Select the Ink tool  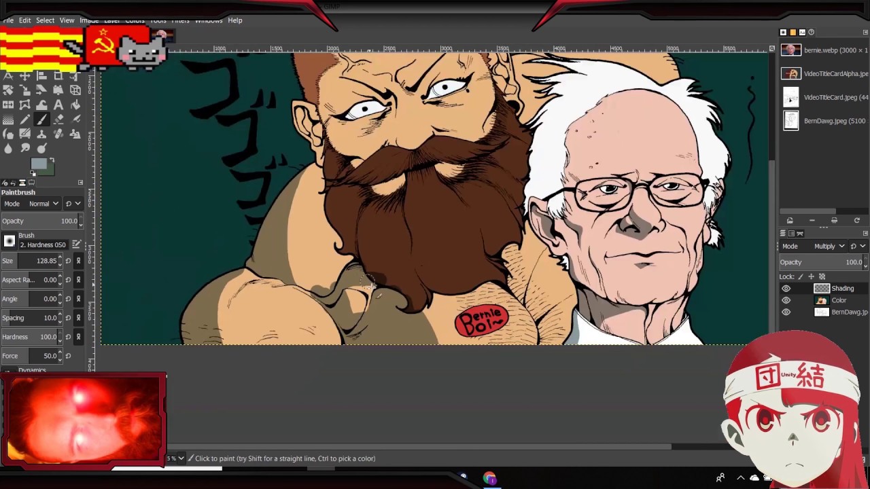pos(8,134)
